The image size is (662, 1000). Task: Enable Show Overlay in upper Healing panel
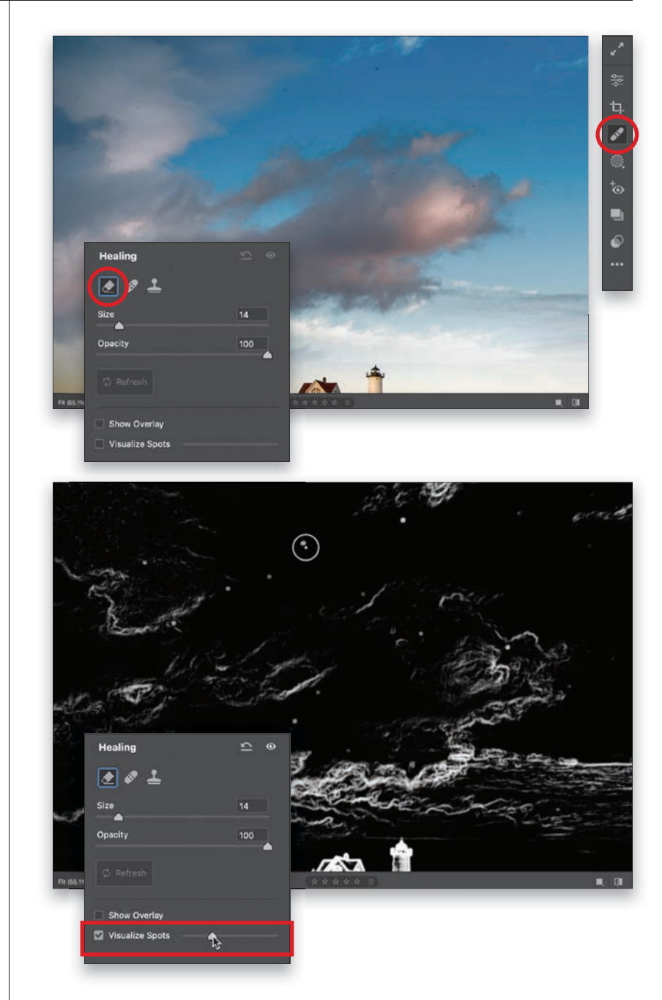pos(100,424)
